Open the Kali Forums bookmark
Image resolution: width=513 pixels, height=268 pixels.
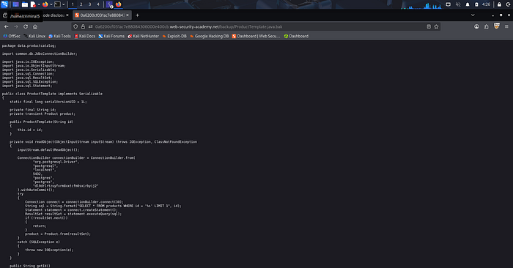(x=111, y=36)
